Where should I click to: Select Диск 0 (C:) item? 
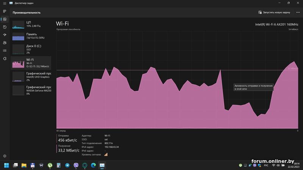coord(30,48)
